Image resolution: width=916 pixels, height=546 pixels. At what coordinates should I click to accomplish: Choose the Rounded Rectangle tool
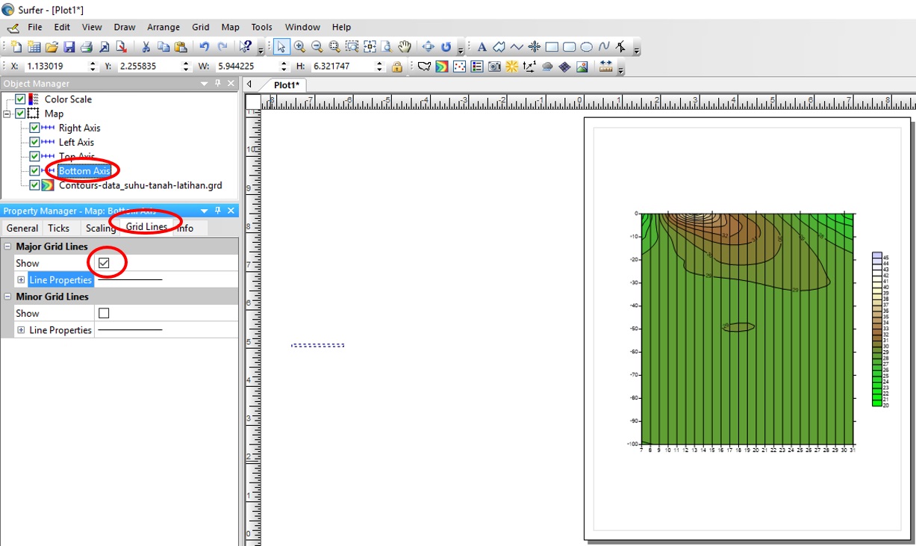[x=569, y=47]
